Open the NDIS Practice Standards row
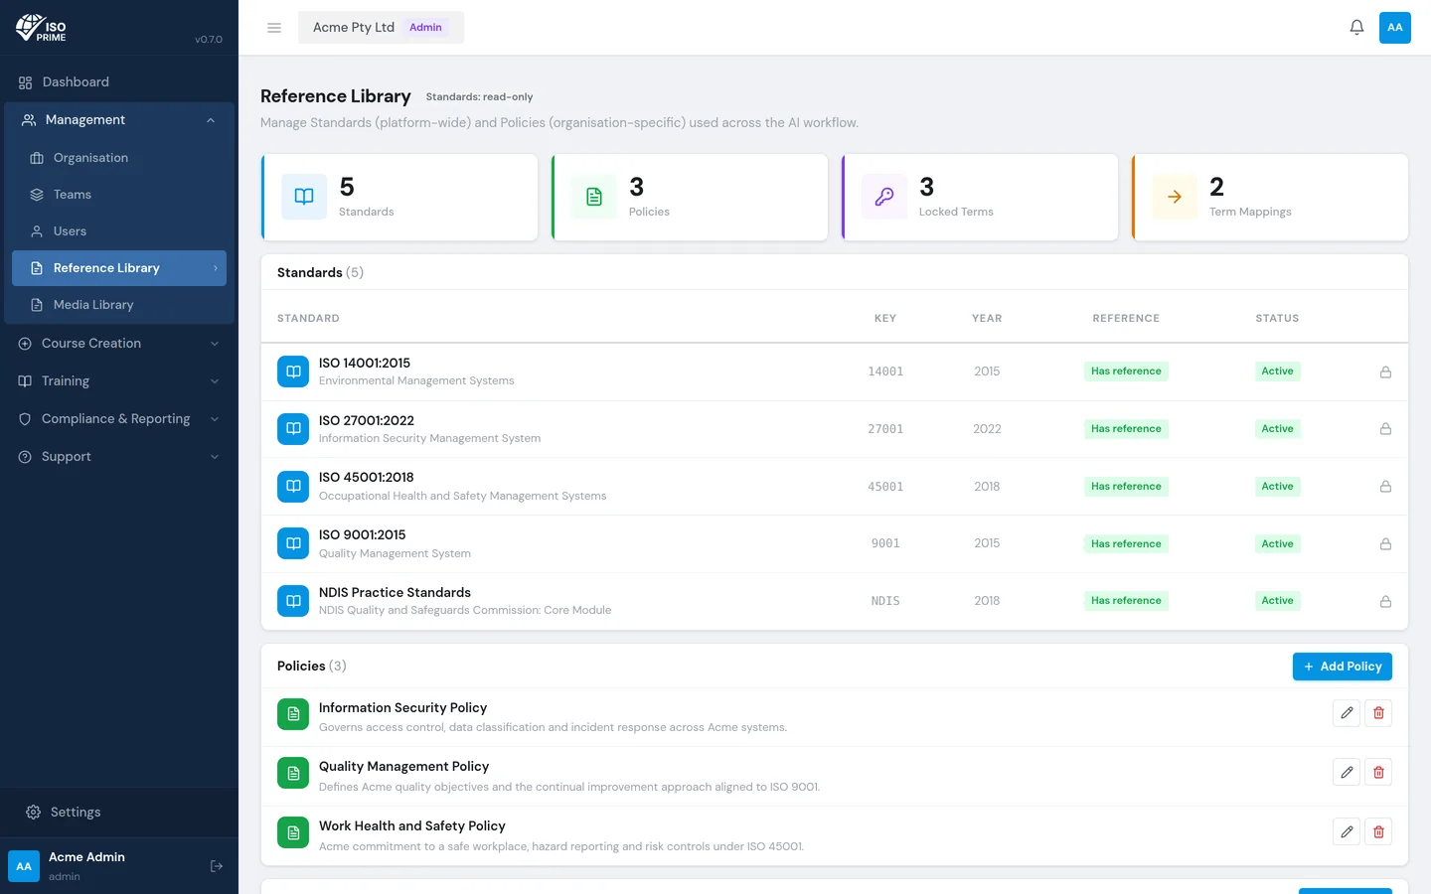The image size is (1431, 894). [835, 601]
